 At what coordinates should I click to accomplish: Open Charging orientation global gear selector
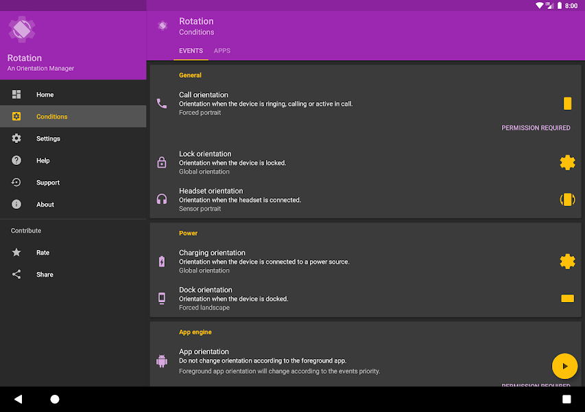[x=567, y=262]
